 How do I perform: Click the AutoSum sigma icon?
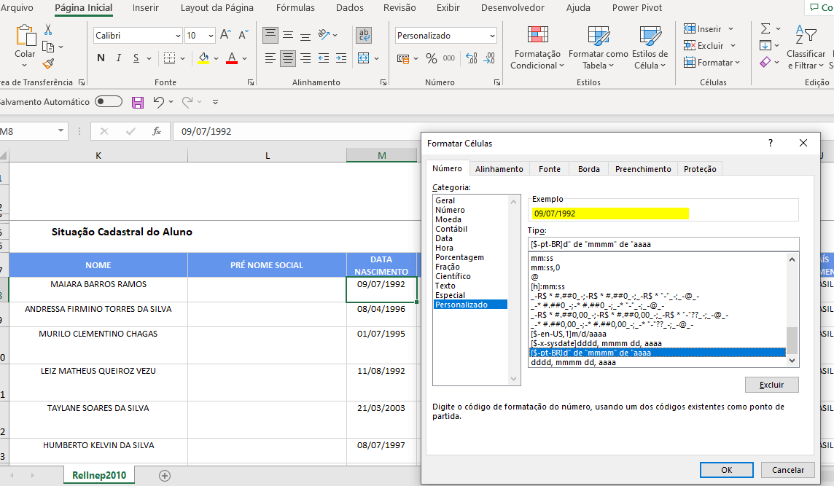click(765, 29)
